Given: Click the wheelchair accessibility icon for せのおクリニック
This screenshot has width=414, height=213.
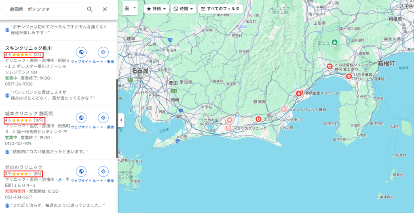Looking at the screenshot, I should tap(60, 179).
